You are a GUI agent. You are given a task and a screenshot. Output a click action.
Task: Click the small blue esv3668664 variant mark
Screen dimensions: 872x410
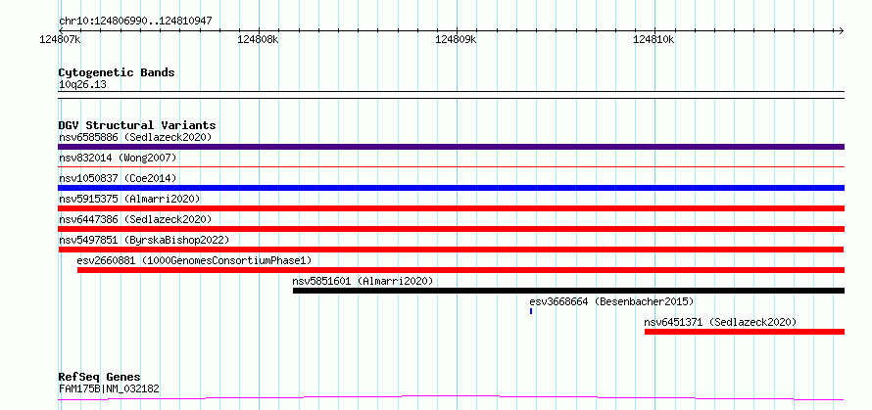pyautogui.click(x=531, y=311)
